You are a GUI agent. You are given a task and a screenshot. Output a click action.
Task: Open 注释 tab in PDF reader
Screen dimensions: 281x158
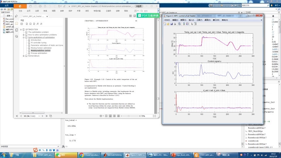[37, 11]
